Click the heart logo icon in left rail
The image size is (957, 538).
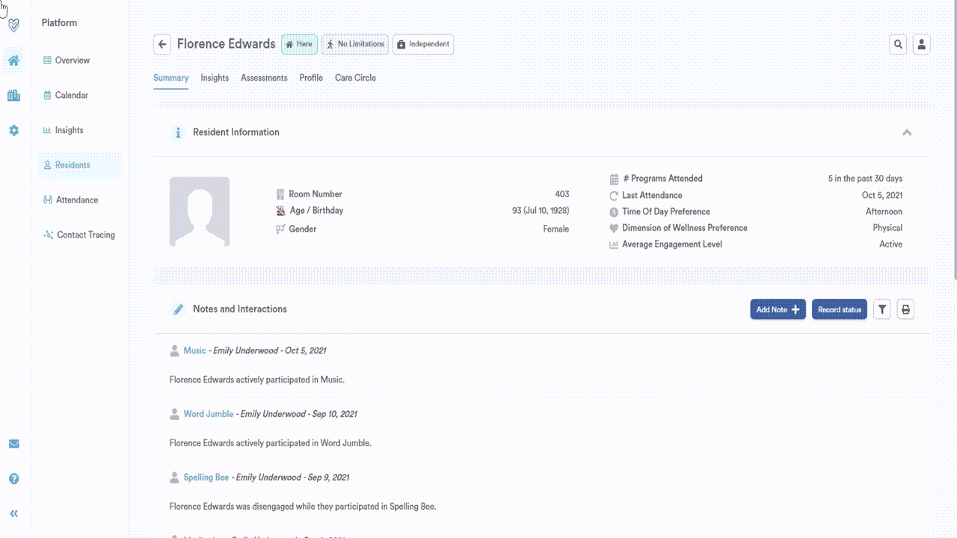pyautogui.click(x=13, y=25)
